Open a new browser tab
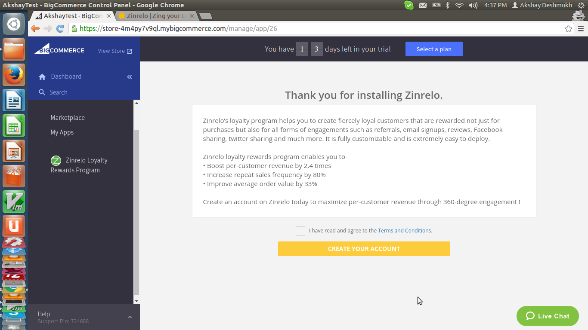Viewport: 588px width, 330px height. pyautogui.click(x=206, y=16)
